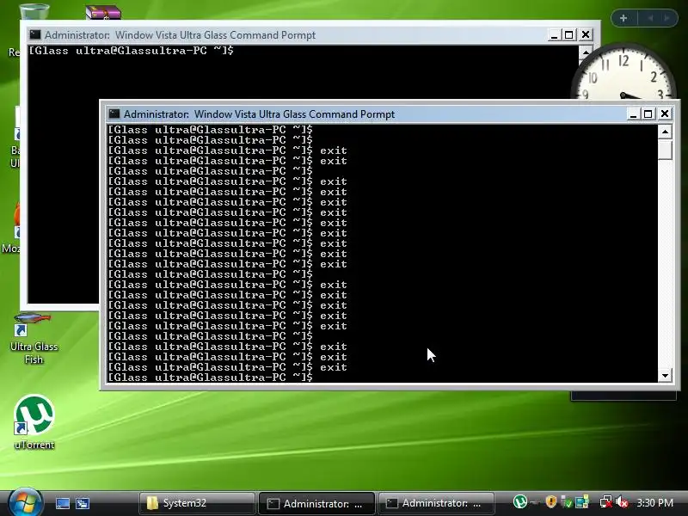
Task: Click scroll down arrow in front command prompt
Action: pyautogui.click(x=665, y=375)
